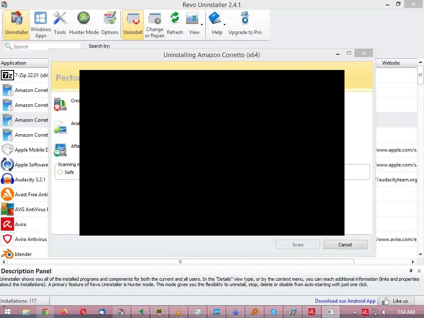
Task: Select Audacity 3.2.1 in the list
Action: point(24,179)
